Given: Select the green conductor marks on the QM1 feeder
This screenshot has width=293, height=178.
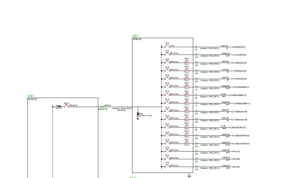Looking at the screenshot, I should (102, 107).
